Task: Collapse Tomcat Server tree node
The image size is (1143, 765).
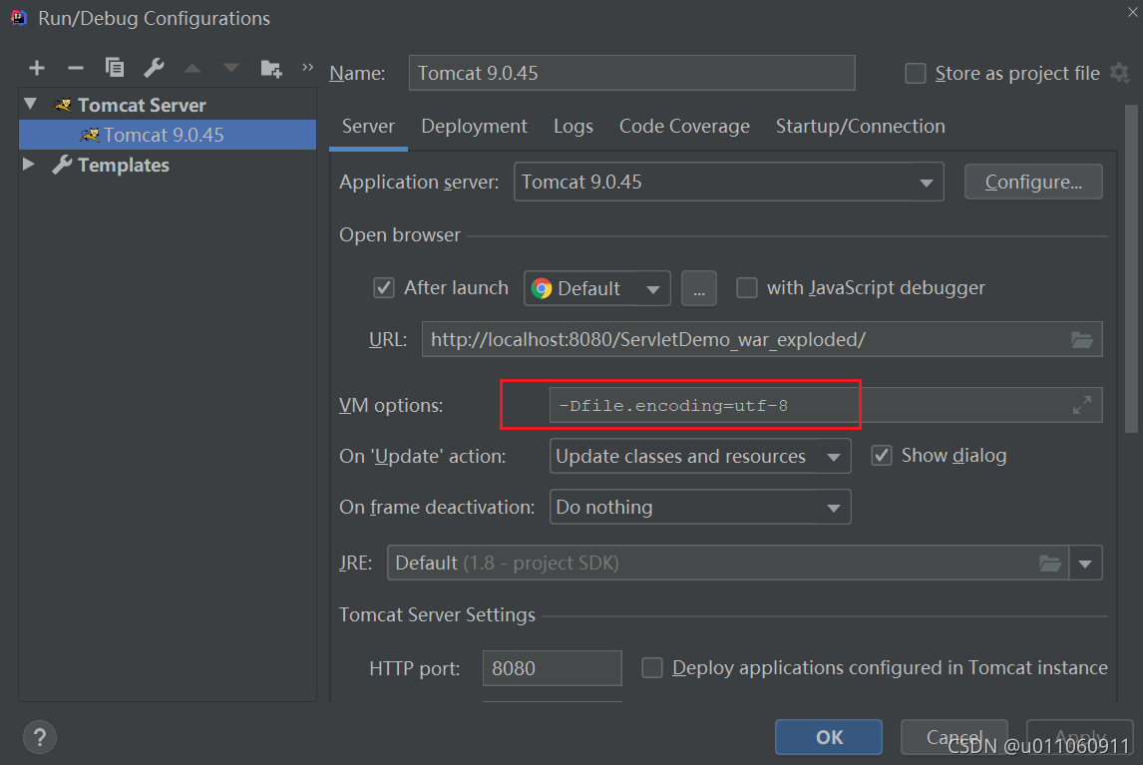Action: [x=31, y=105]
